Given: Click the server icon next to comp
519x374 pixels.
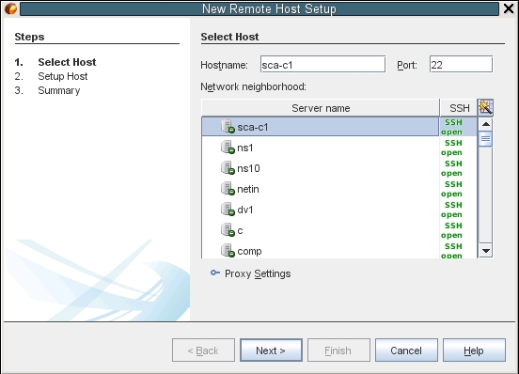Looking at the screenshot, I should coord(228,251).
